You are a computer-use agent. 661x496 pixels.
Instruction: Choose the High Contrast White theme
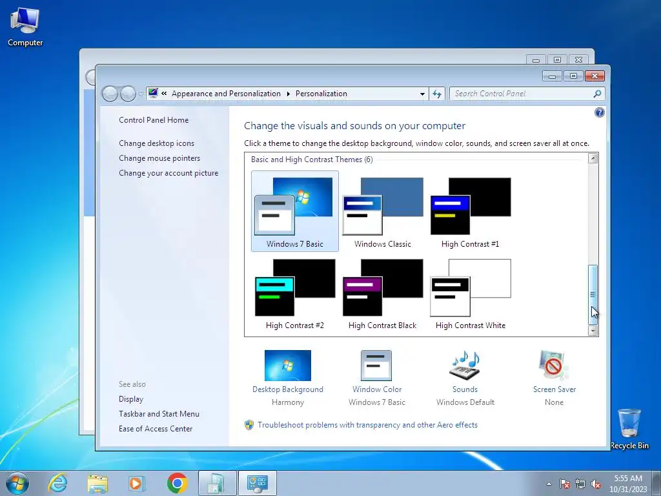471,293
